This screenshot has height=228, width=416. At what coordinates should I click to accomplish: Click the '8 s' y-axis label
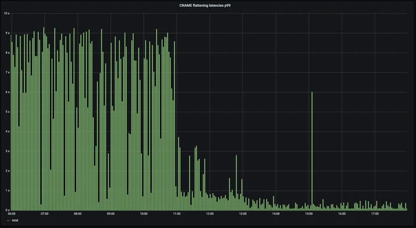coord(8,53)
